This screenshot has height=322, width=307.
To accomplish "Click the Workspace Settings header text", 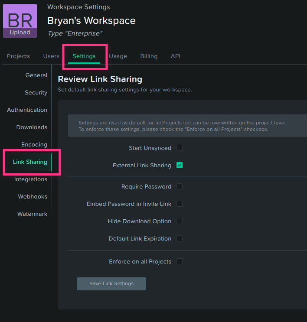I will point(78,7).
